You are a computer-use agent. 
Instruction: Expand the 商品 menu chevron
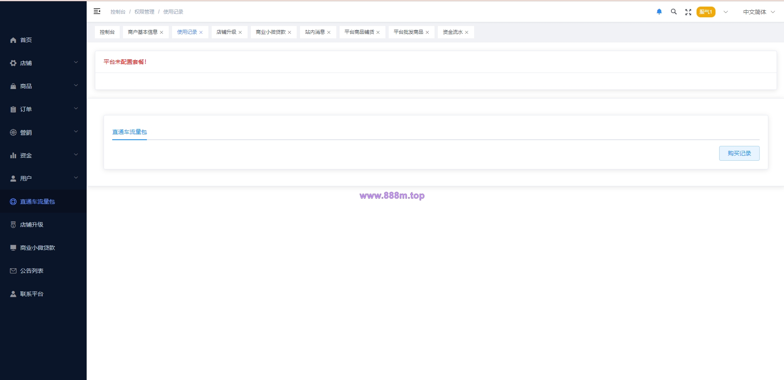click(x=76, y=85)
